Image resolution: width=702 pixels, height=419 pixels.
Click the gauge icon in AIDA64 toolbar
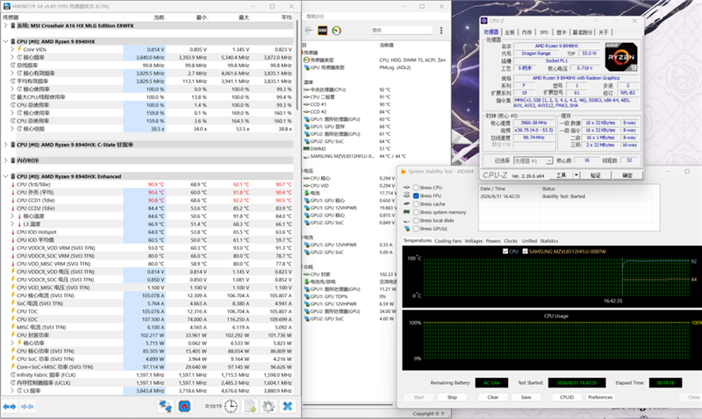point(337,31)
